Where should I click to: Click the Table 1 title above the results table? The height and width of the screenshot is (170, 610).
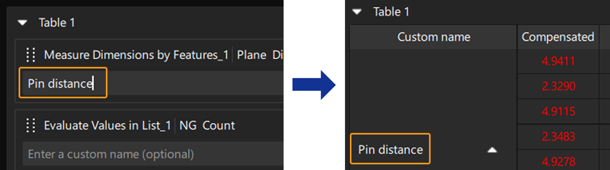point(391,12)
